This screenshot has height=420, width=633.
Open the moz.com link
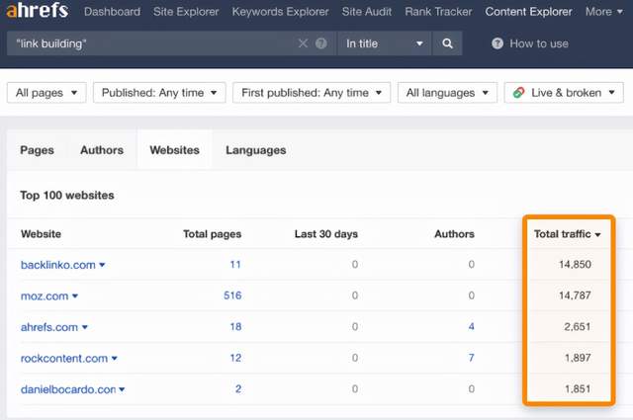click(x=45, y=296)
